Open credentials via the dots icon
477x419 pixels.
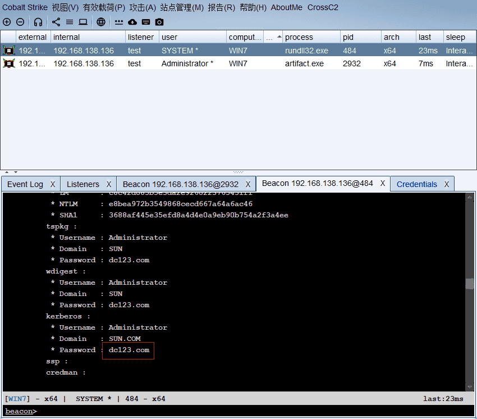click(x=119, y=22)
